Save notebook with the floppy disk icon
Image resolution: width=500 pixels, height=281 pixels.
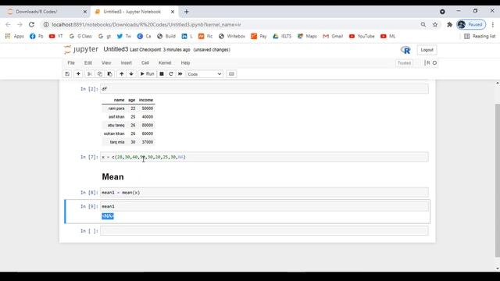click(x=67, y=74)
